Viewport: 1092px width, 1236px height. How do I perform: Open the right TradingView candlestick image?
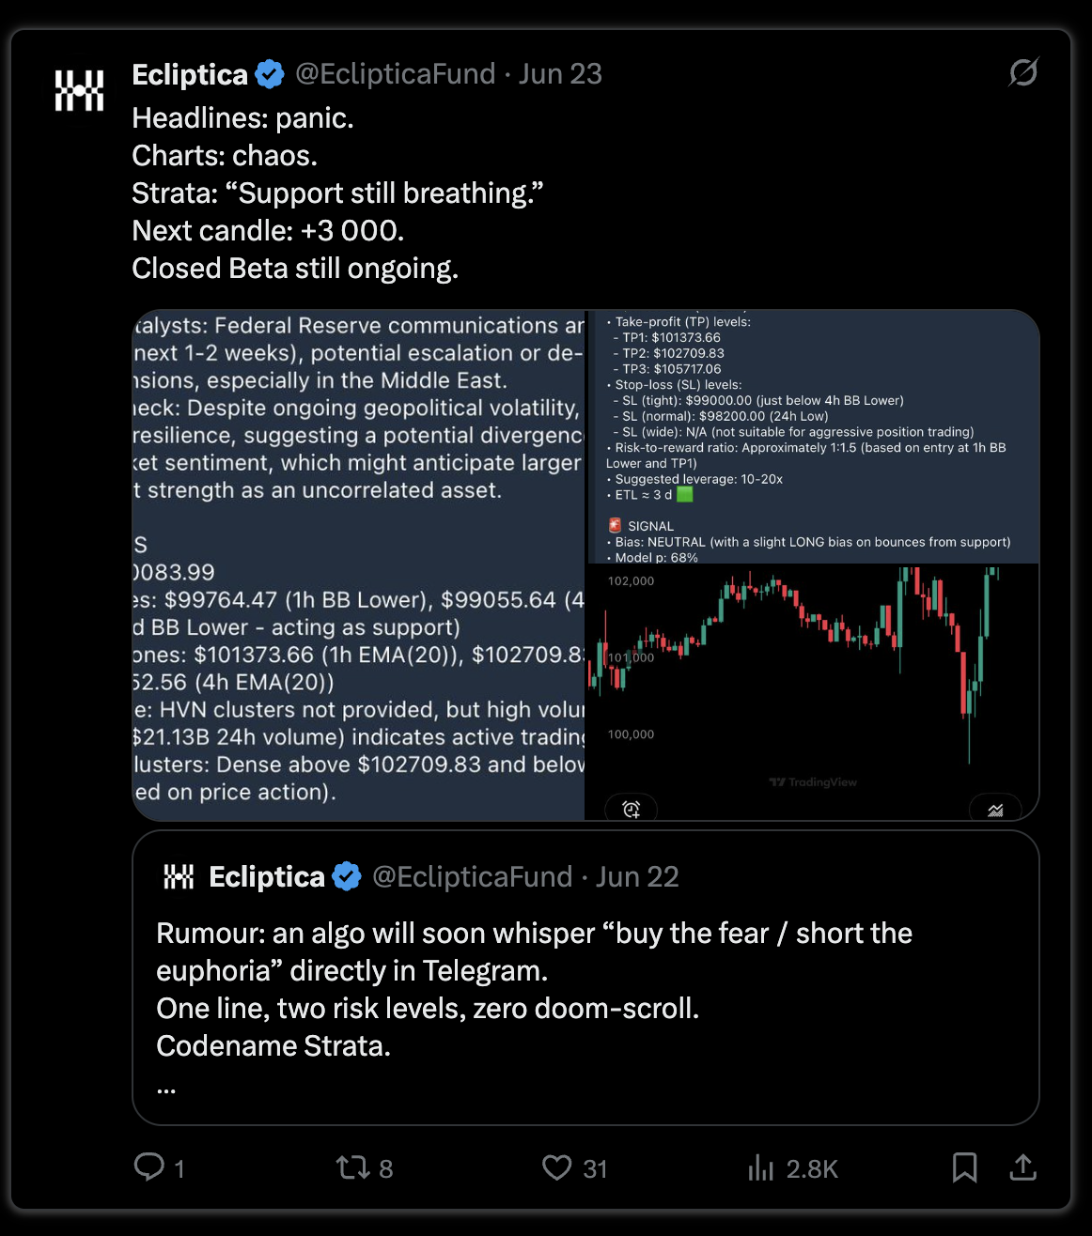813,565
